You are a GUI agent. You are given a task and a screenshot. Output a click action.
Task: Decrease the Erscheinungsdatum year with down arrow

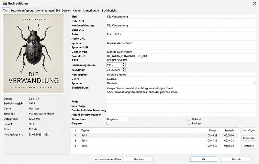123,66
